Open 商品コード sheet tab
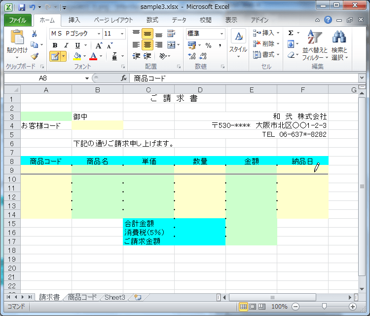The height and width of the screenshot is (316, 370). (82, 297)
